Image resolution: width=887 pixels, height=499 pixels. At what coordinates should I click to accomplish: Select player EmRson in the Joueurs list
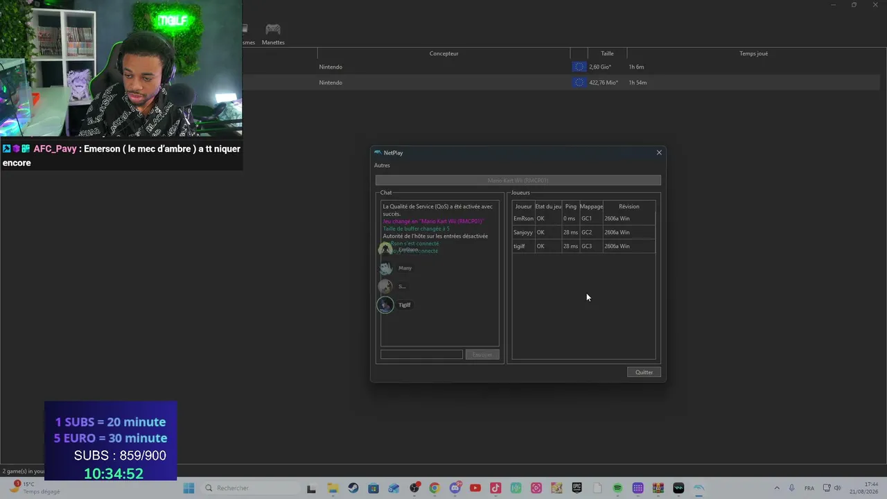pos(523,218)
